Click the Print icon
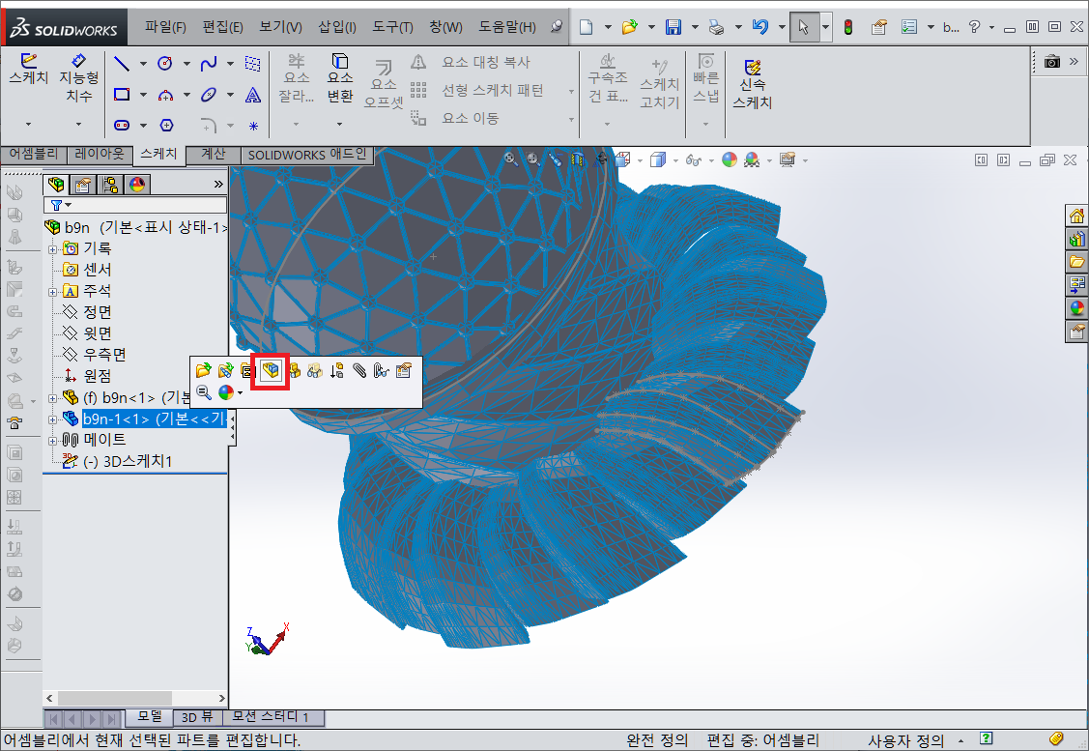Viewport: 1089px width, 751px height. (x=716, y=27)
